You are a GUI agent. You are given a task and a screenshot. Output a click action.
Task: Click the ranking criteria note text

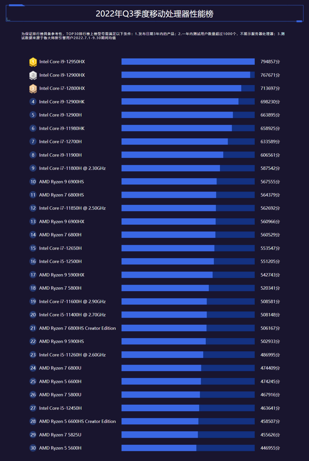pyautogui.click(x=153, y=36)
